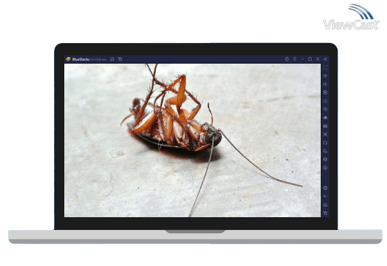The width and height of the screenshot is (387, 266).
Task: Click the volume up sidebar icon
Action: click(x=325, y=76)
